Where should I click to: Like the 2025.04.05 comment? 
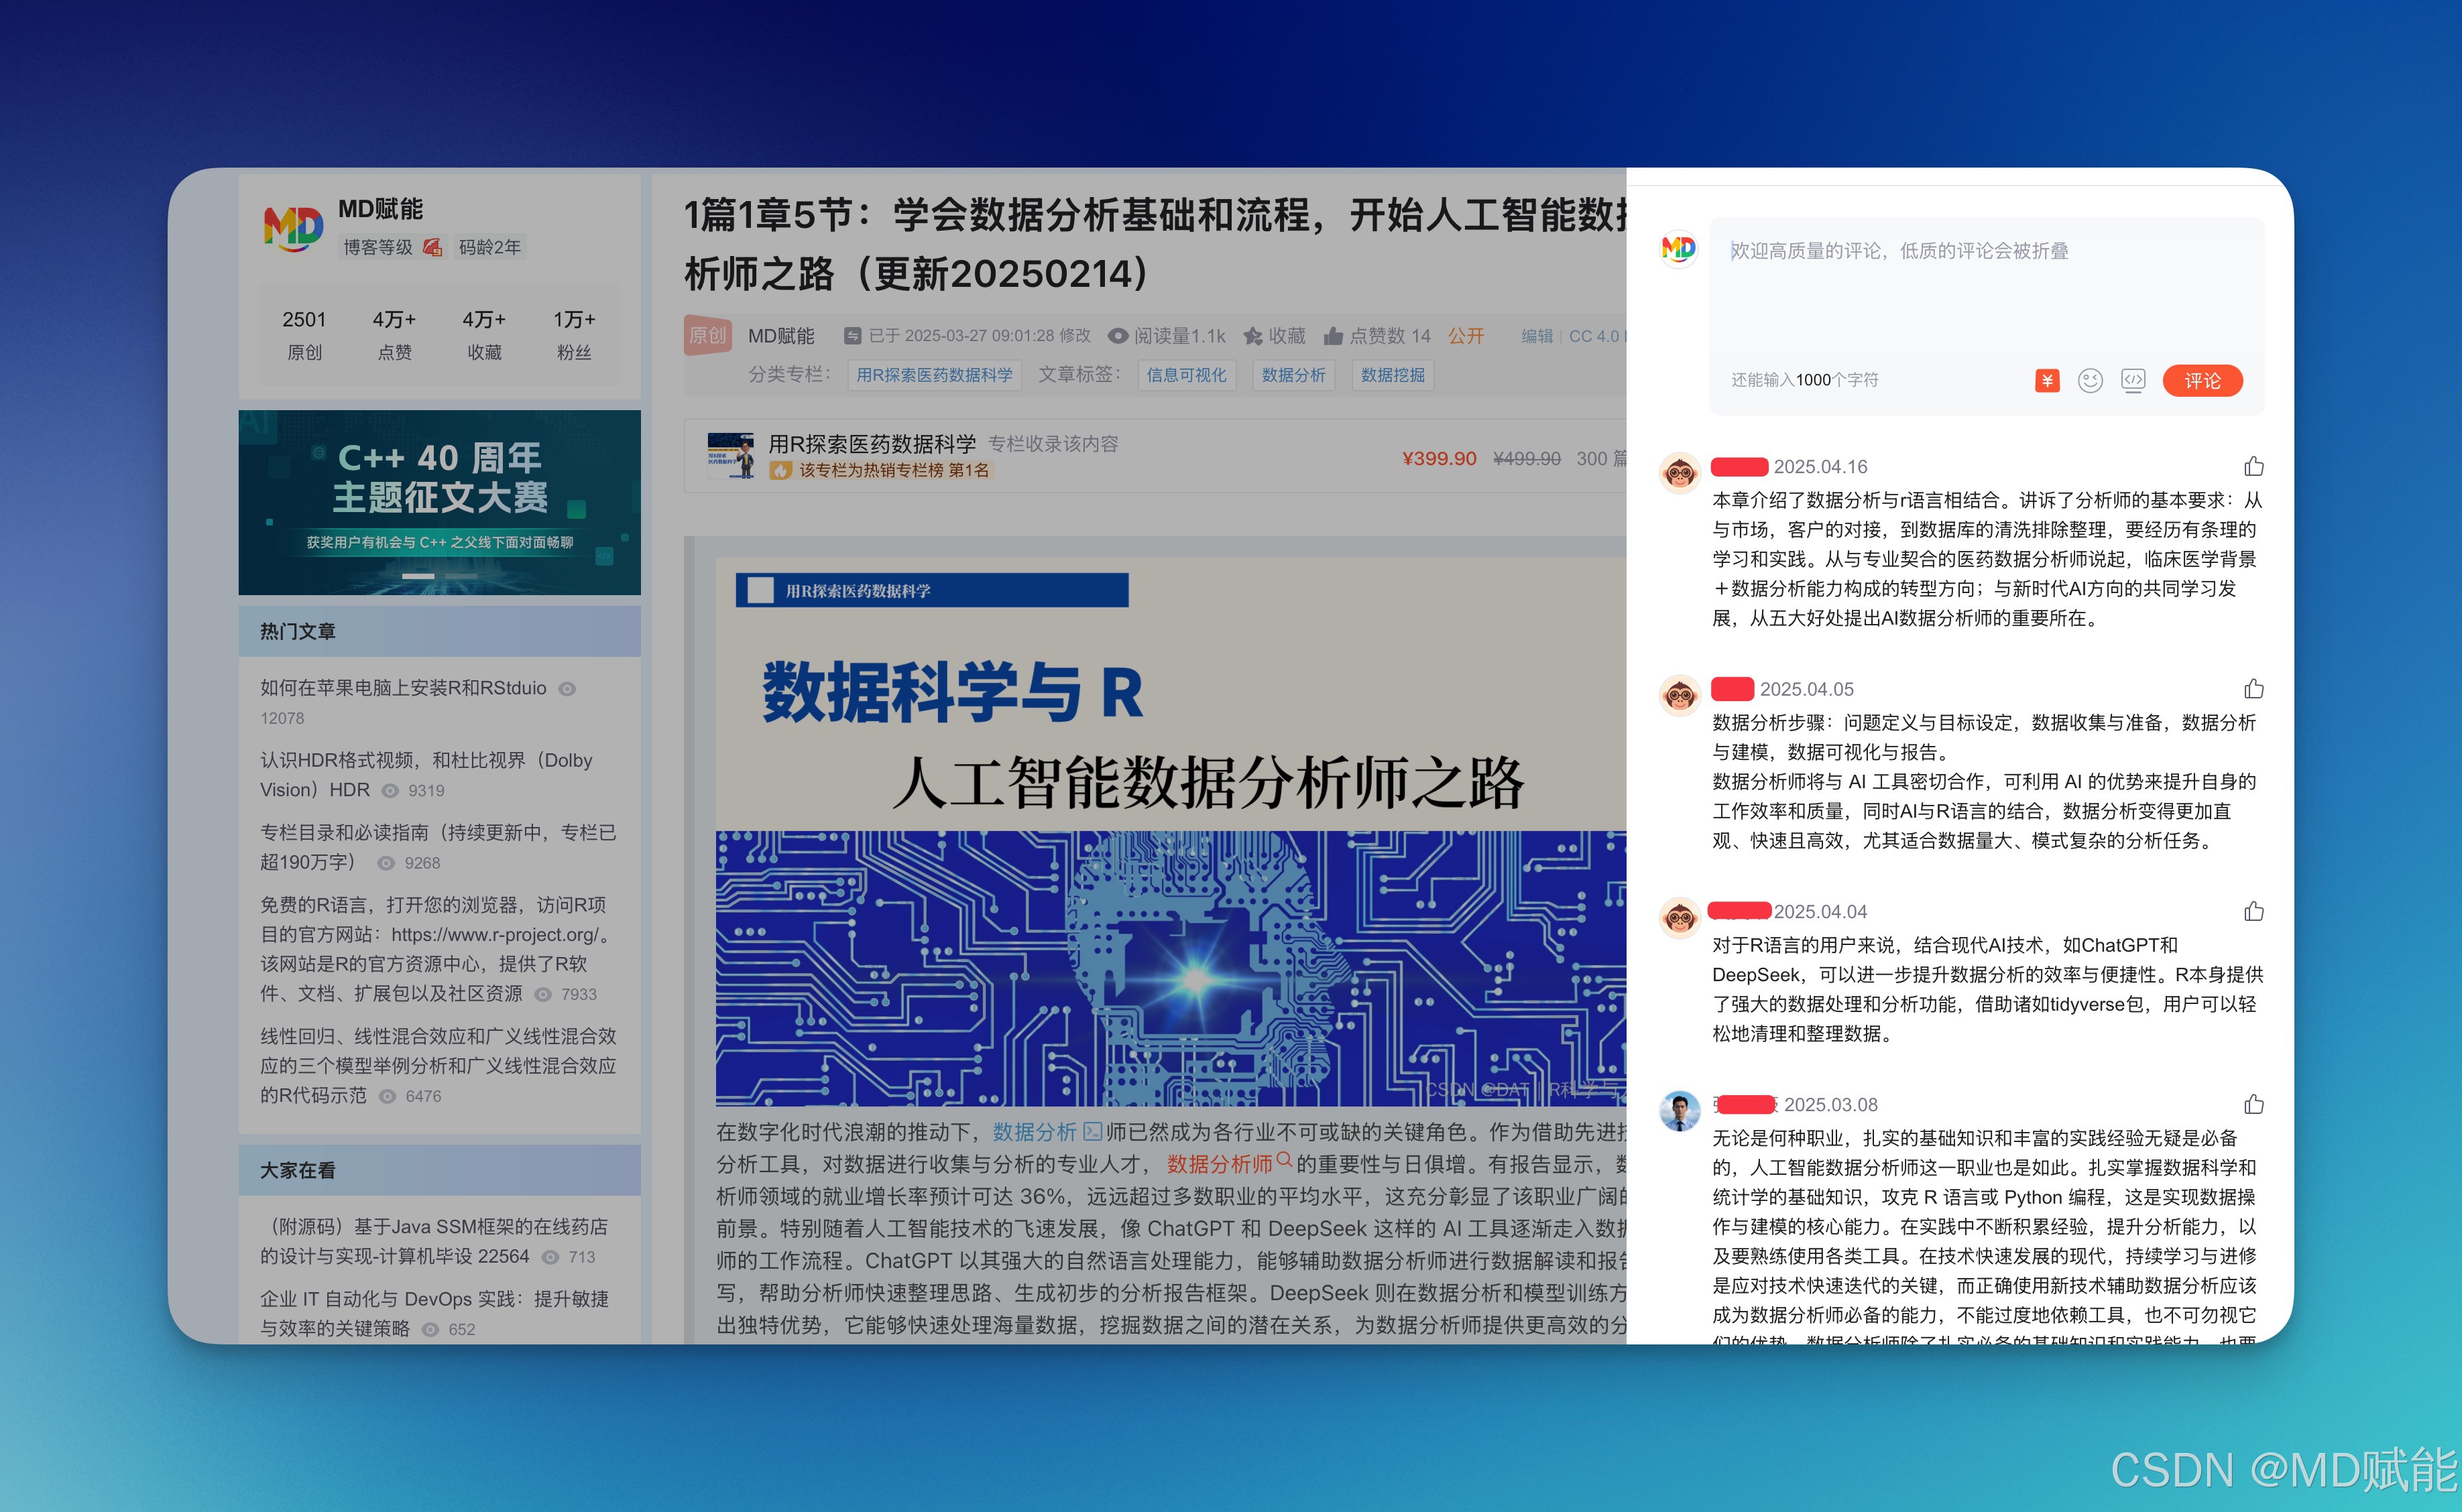[2254, 688]
